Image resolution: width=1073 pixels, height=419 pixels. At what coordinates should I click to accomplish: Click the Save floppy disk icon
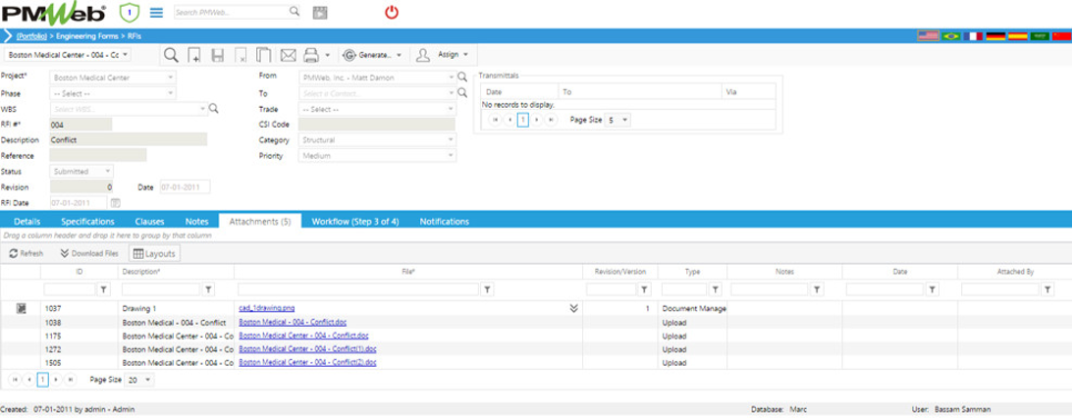coord(218,56)
